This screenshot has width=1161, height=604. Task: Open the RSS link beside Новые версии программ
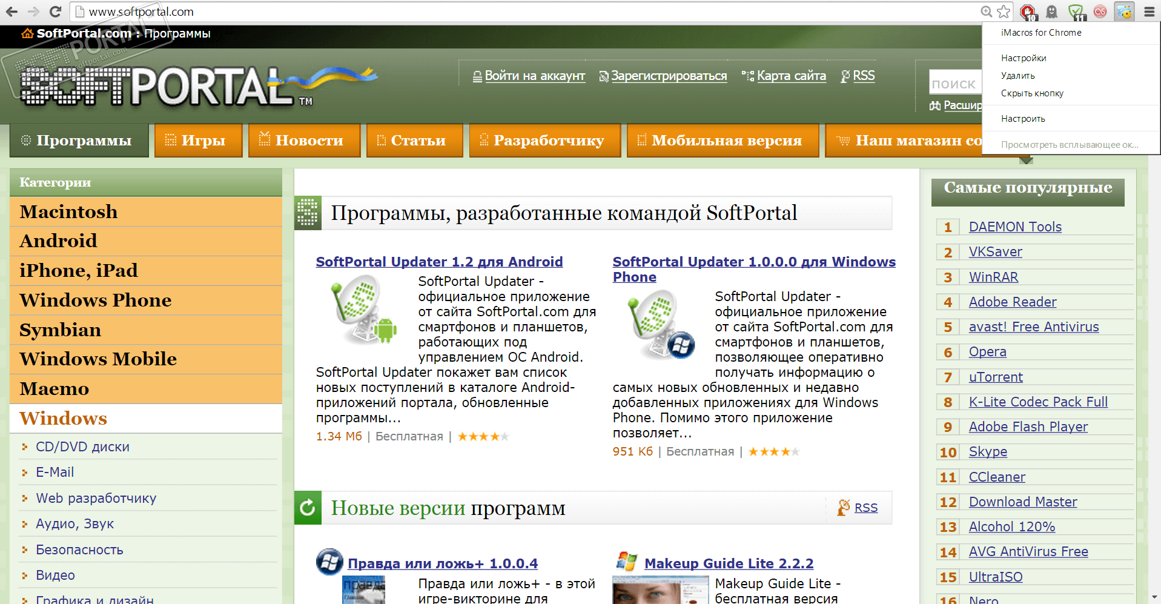coord(866,508)
